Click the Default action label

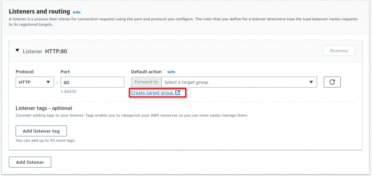146,71
